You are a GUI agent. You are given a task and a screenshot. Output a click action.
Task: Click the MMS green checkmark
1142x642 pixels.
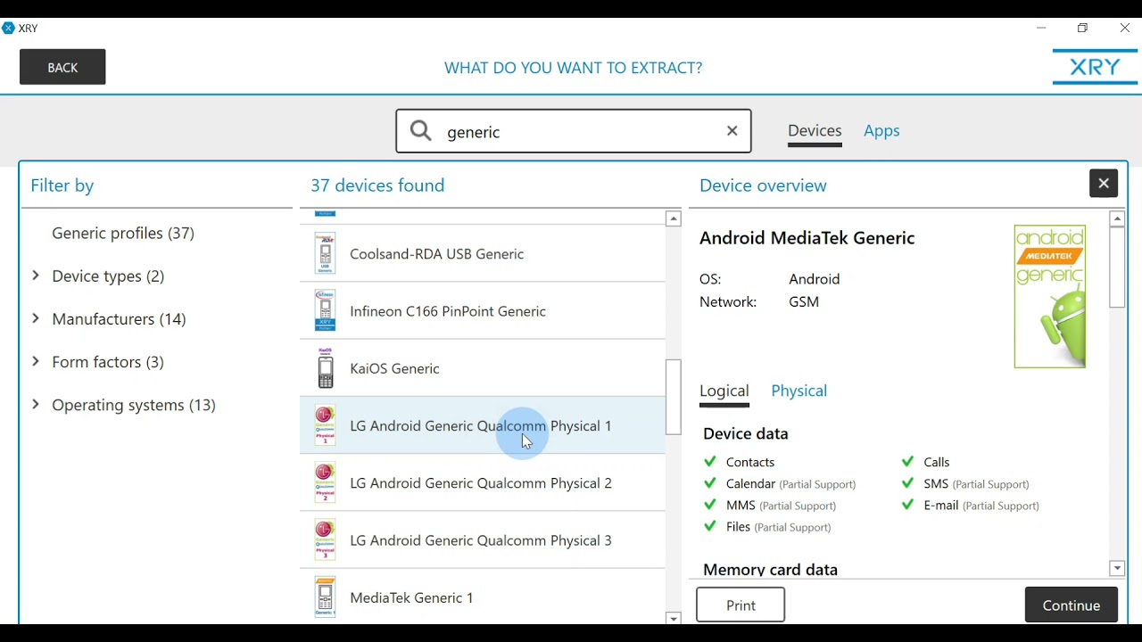[x=710, y=505]
